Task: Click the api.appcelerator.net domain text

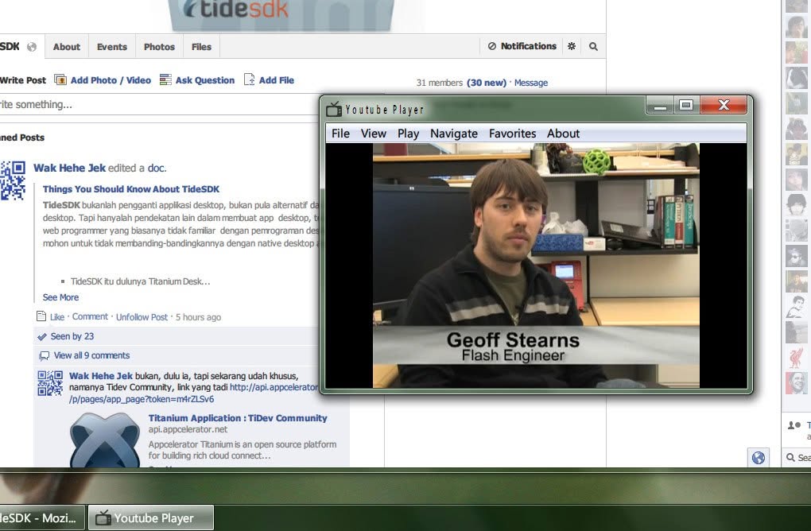Action: pos(188,429)
